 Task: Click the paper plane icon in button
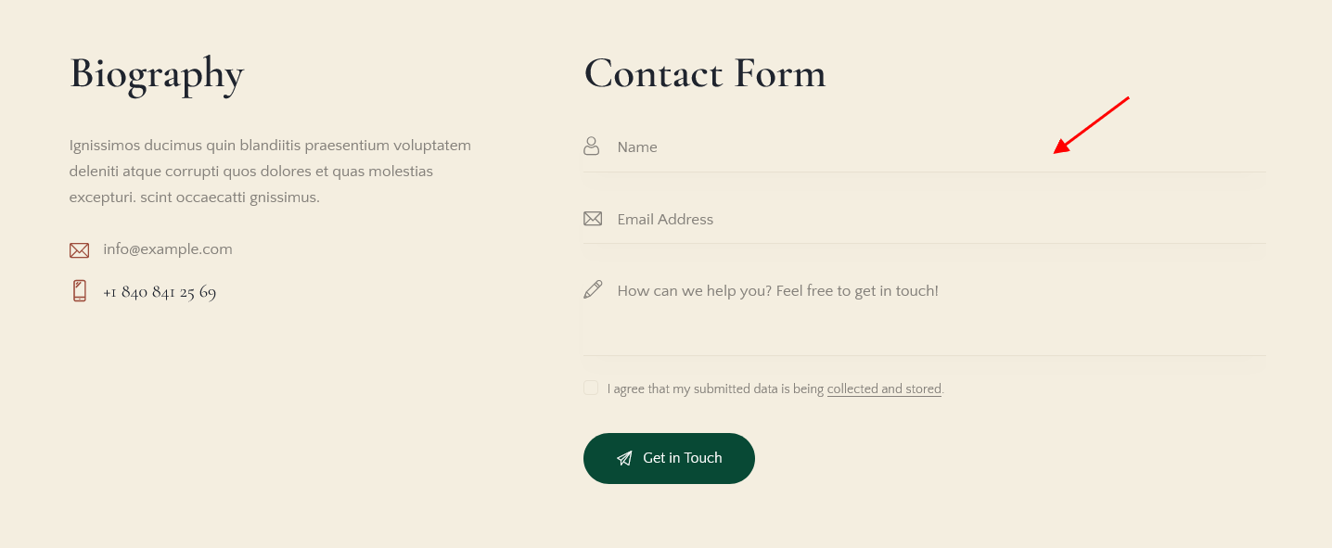[x=624, y=458]
